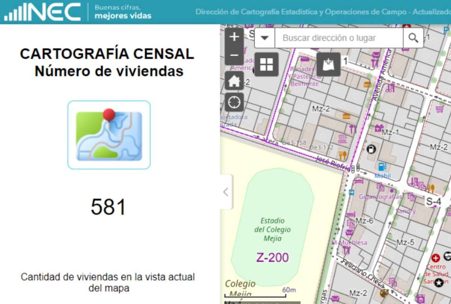Select the zoom in tool on the map
The image size is (451, 304).
[233, 37]
